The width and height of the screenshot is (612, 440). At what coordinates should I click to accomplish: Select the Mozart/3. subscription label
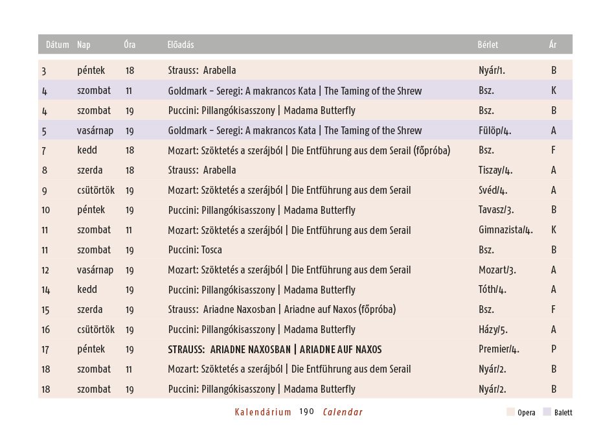click(497, 270)
